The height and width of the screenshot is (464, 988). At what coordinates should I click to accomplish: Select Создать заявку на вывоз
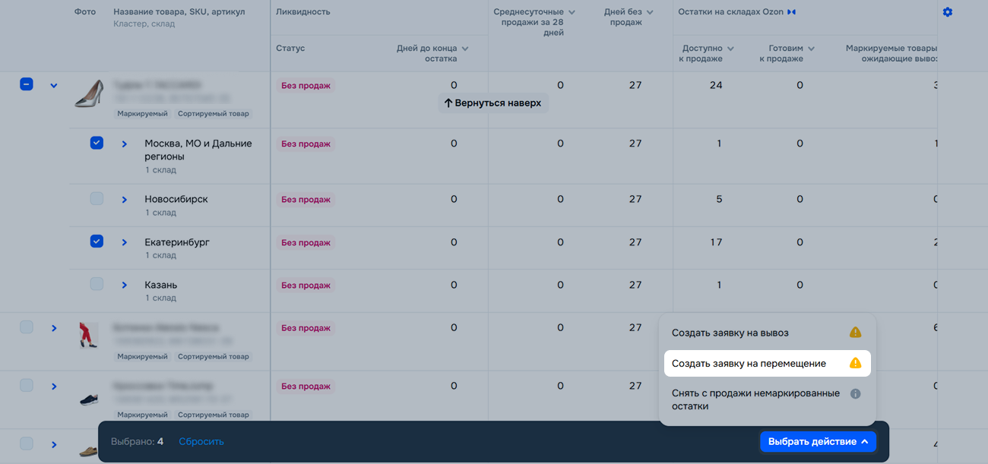pos(730,333)
